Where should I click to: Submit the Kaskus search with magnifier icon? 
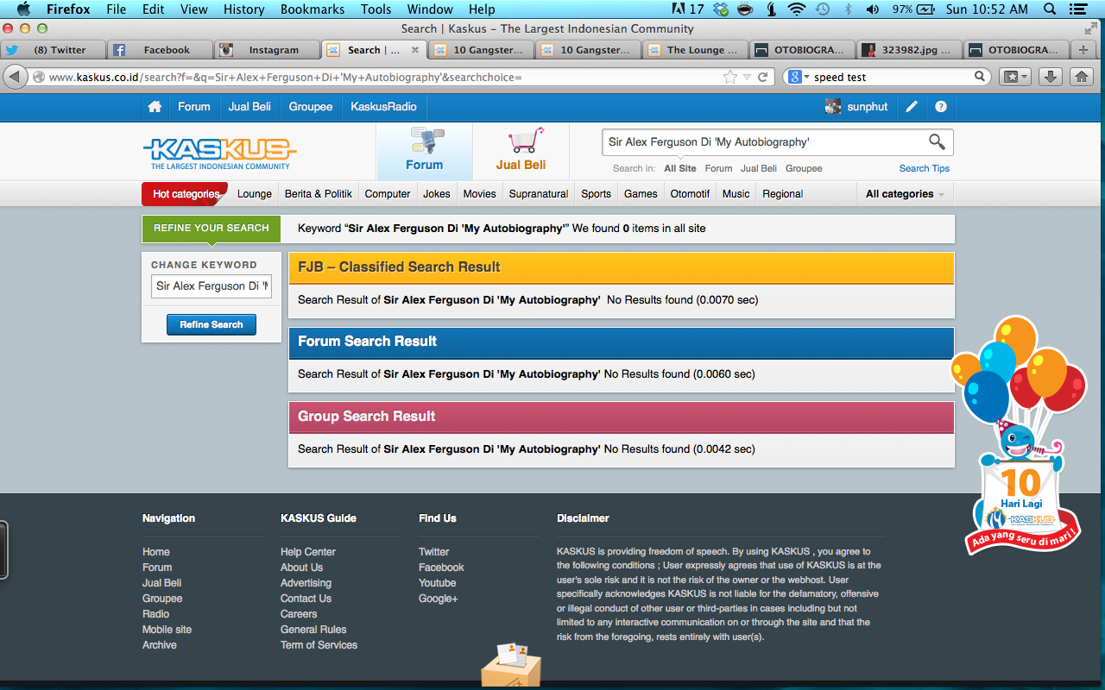937,142
